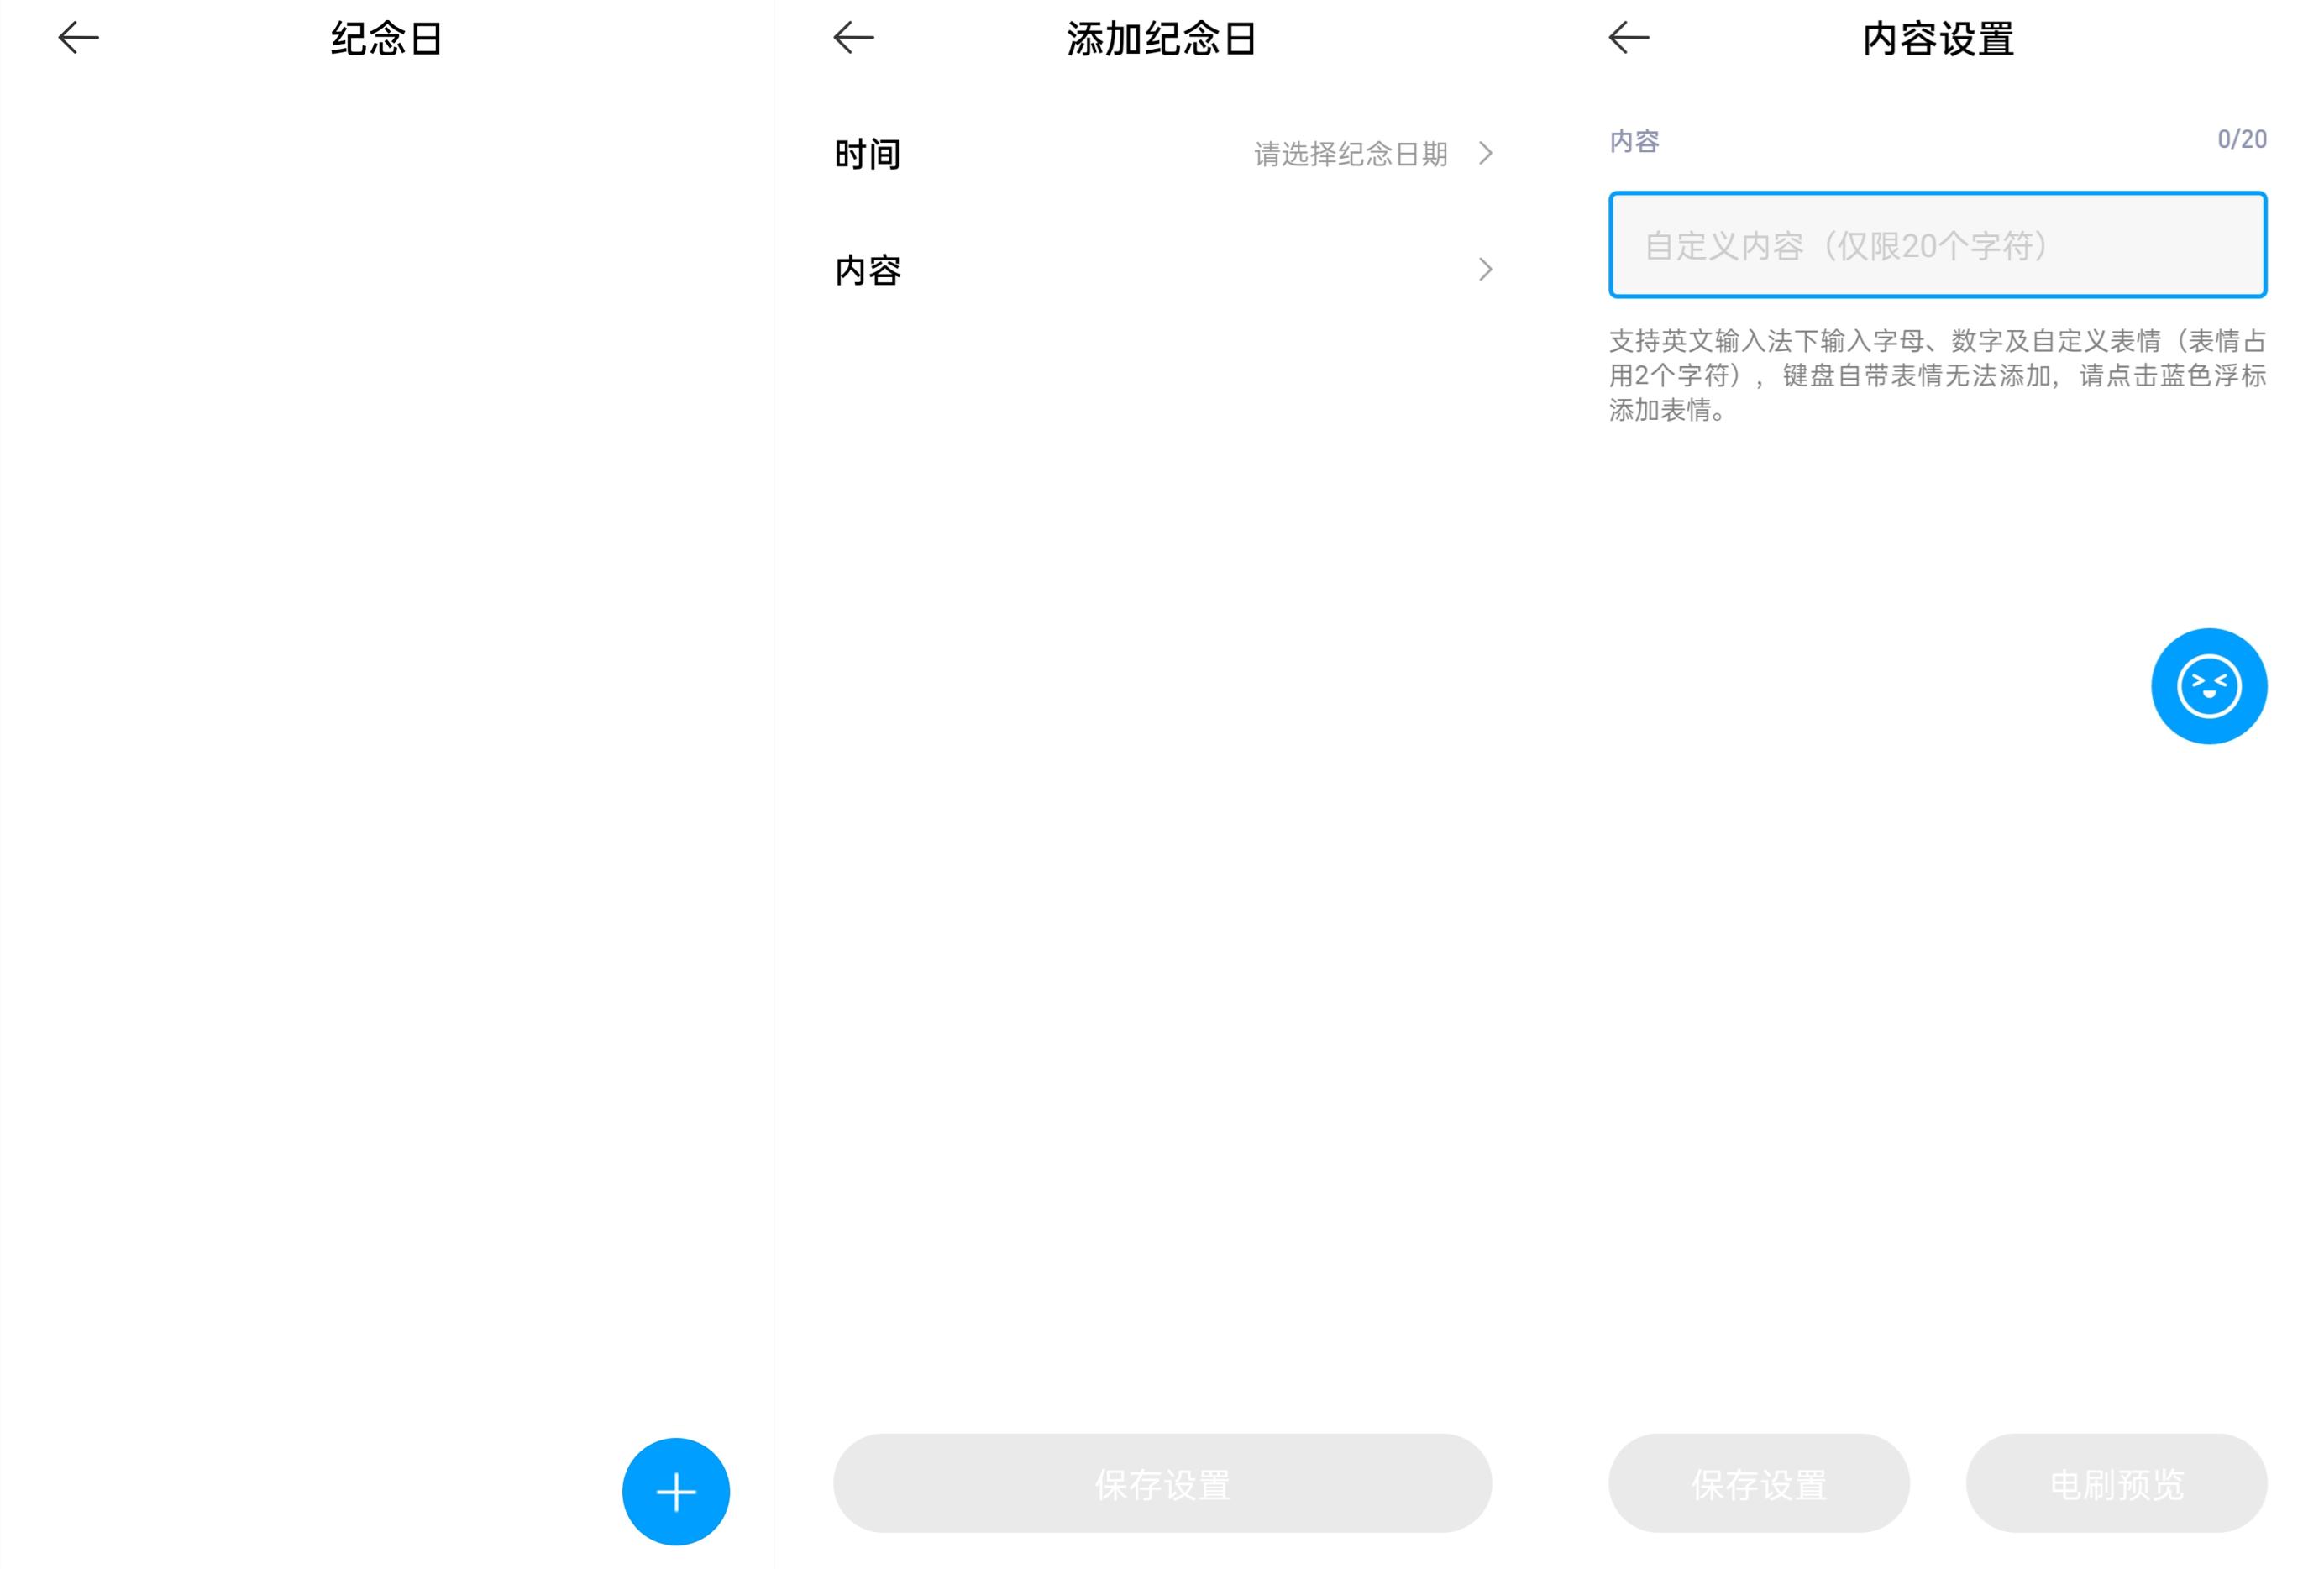Click the 纪念日 page title
2324x1569 pixels.
coord(386,39)
